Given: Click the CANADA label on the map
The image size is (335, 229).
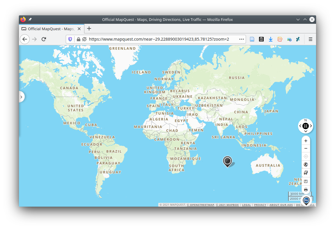Looking at the screenshot, I should pyautogui.click(x=69, y=88).
